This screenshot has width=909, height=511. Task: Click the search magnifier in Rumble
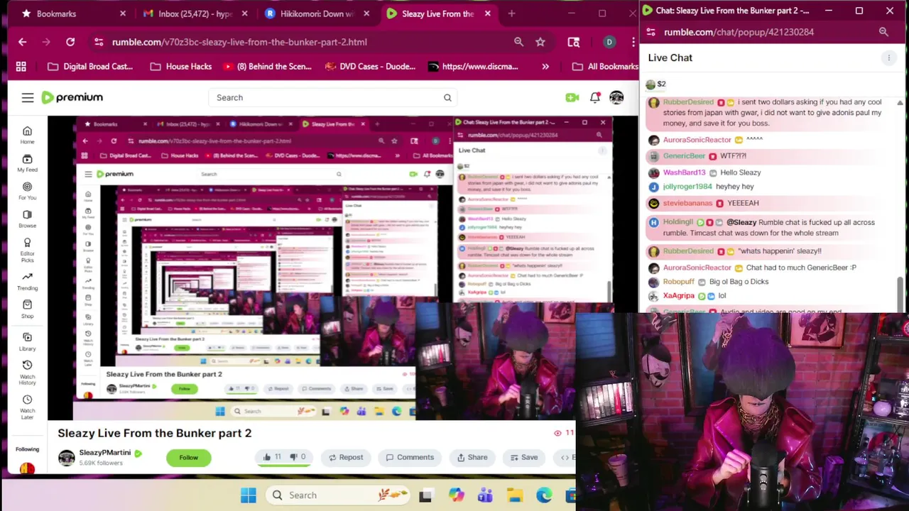pos(447,97)
